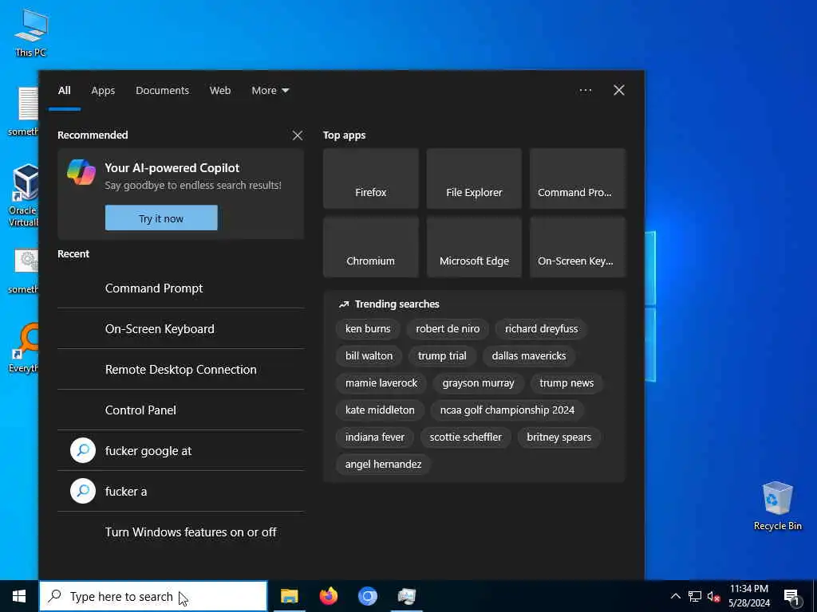Select the 'fucker google at' recent search
817x612 pixels.
tap(181, 451)
